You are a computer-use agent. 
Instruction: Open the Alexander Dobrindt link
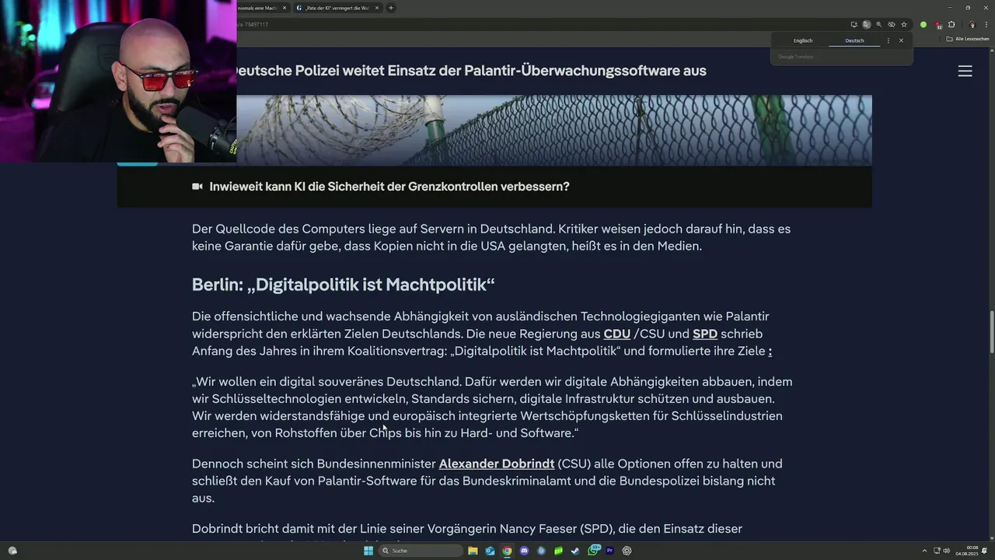point(497,464)
